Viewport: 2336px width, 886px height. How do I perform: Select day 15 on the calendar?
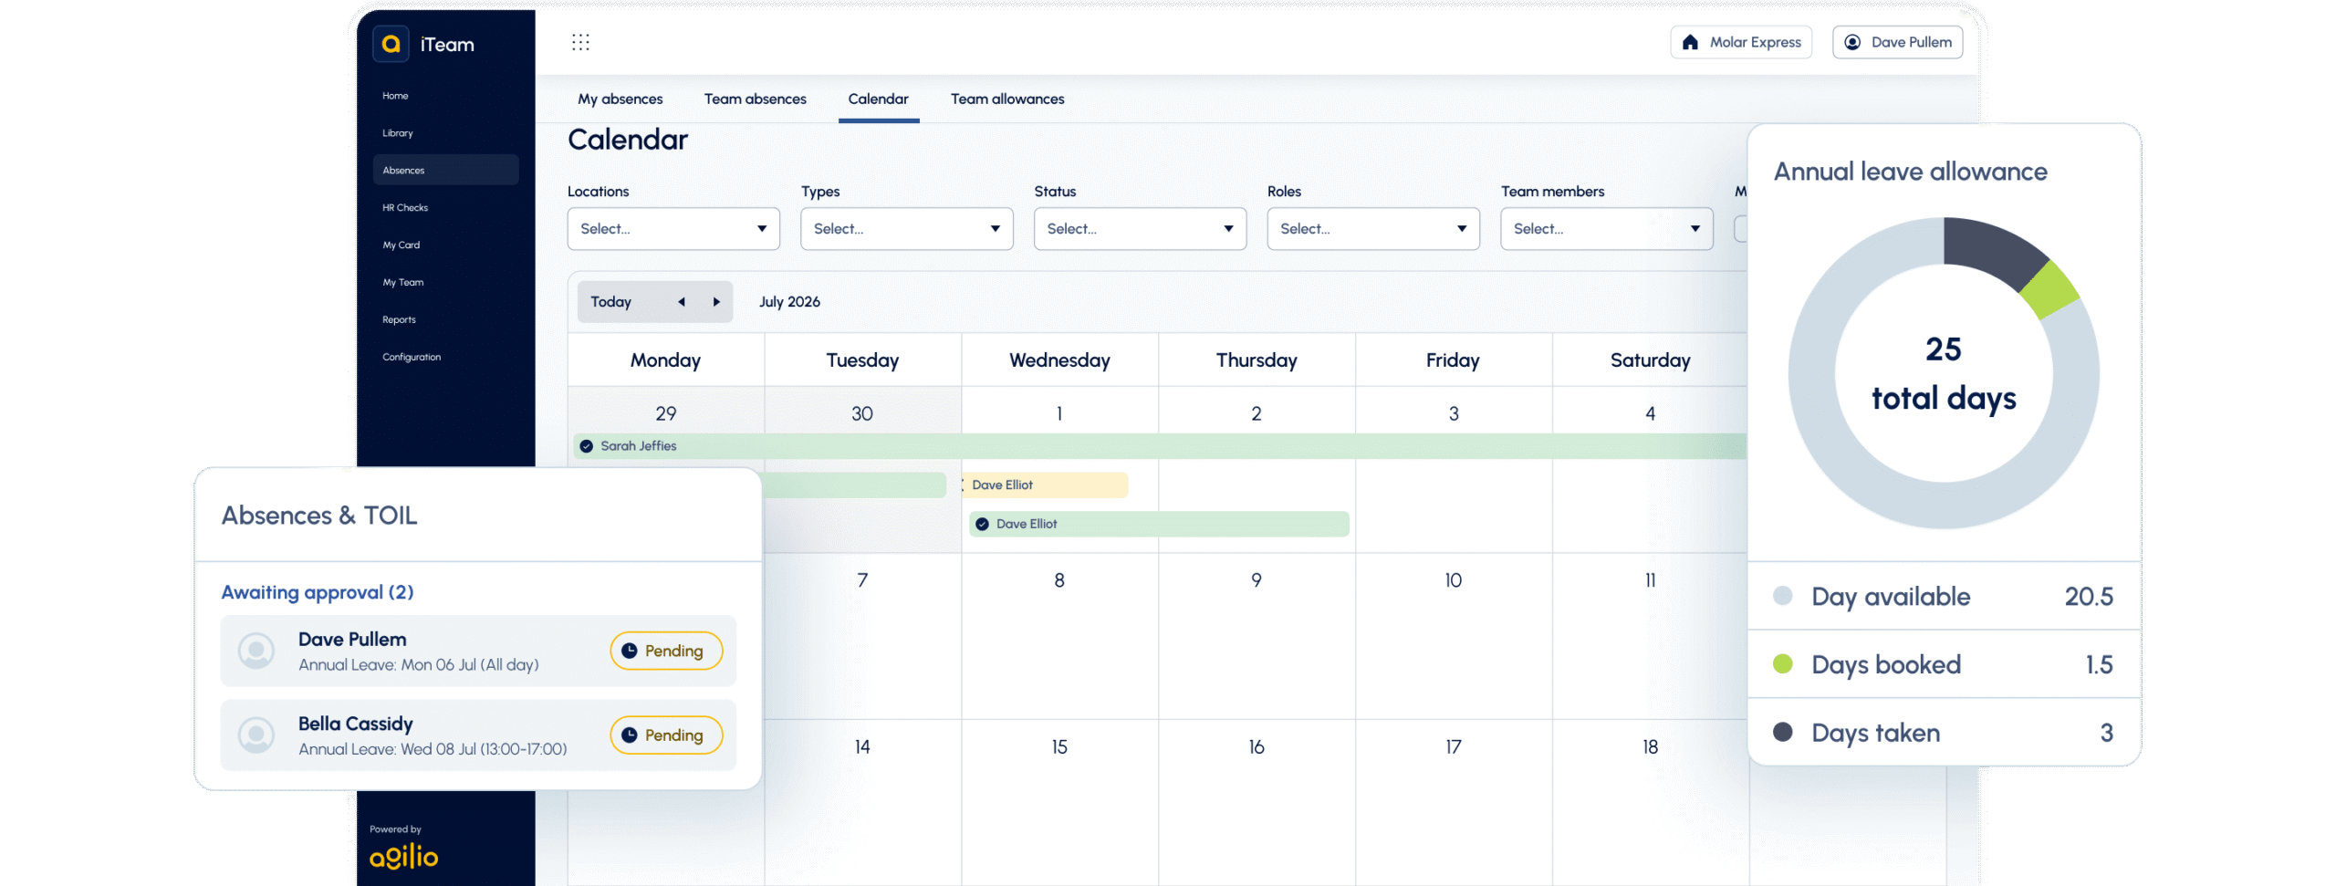[x=1059, y=747]
